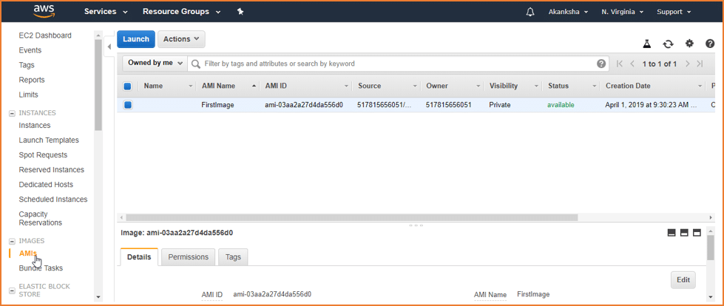This screenshot has width=724, height=306.
Task: Click the Edit button in details
Action: click(683, 279)
